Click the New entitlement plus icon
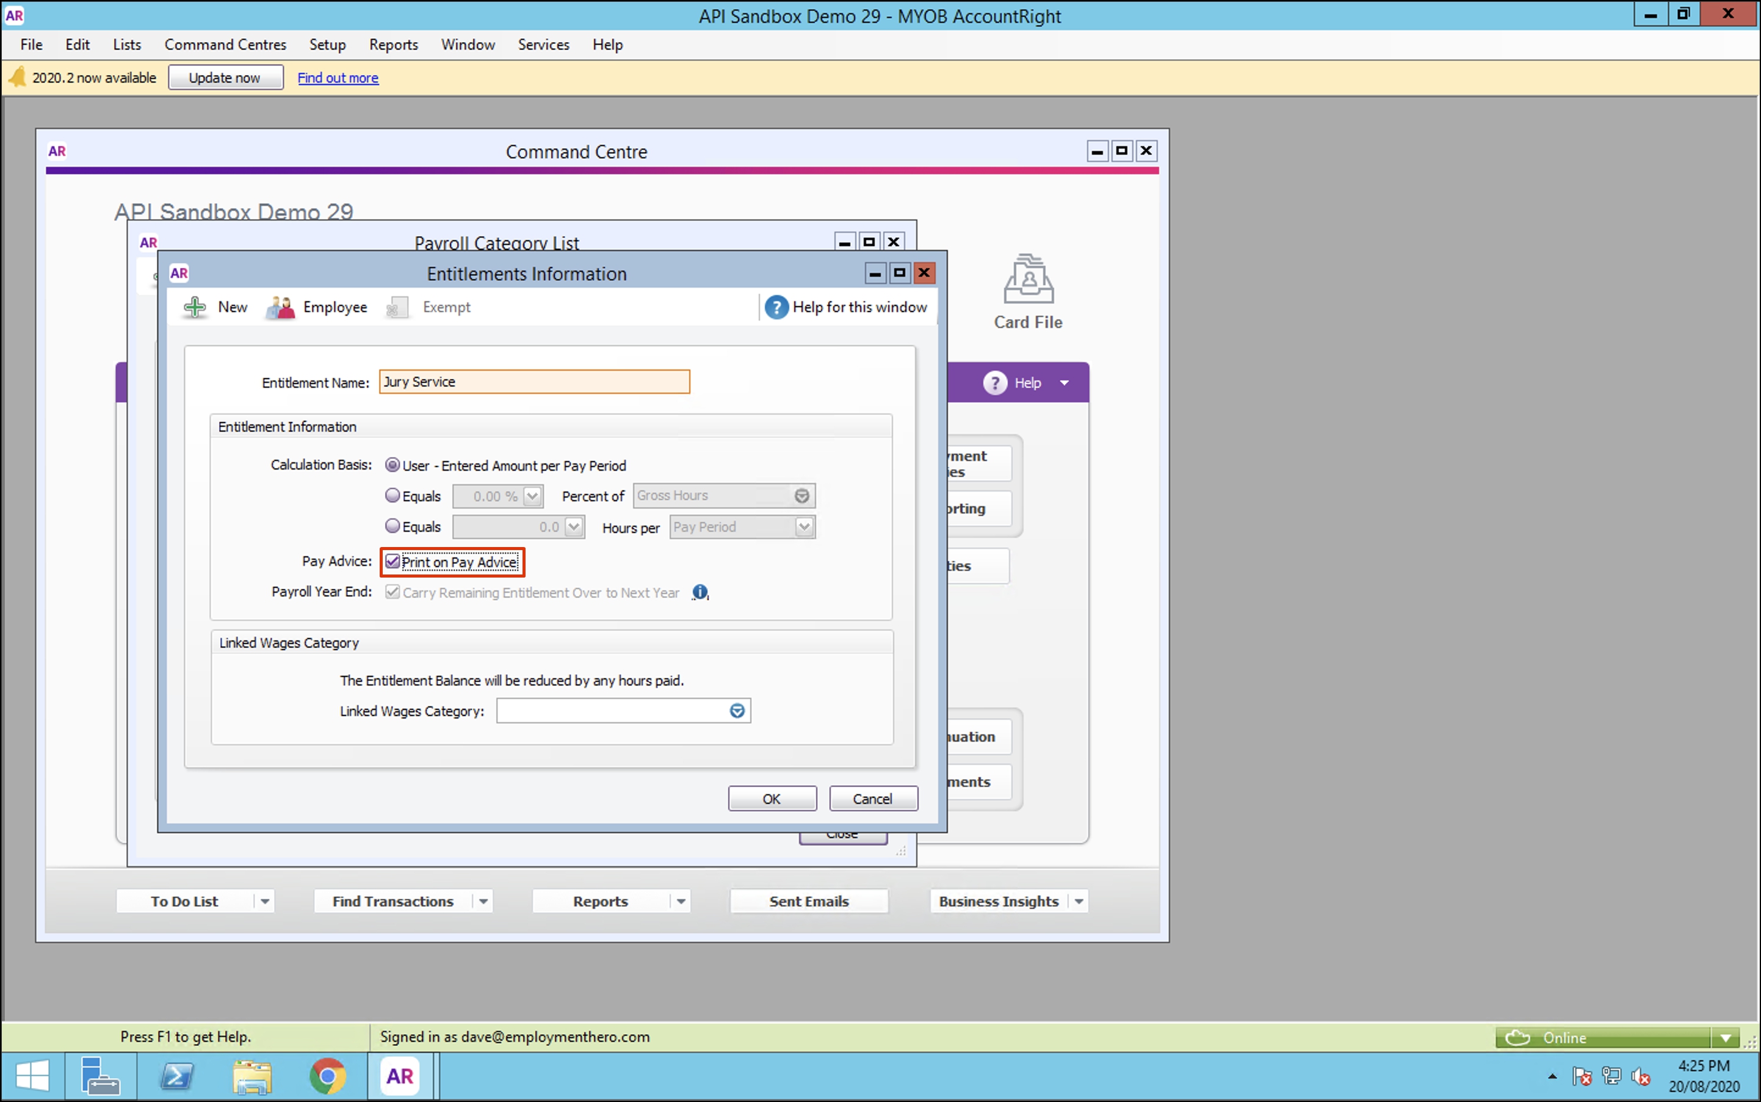 (x=195, y=307)
